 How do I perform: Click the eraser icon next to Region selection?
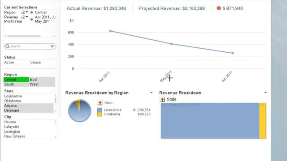23,12
